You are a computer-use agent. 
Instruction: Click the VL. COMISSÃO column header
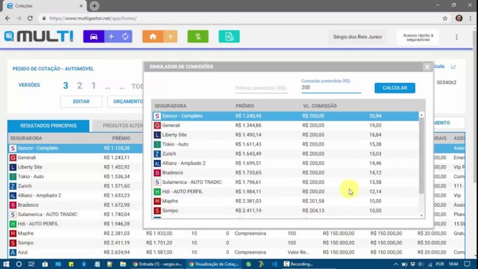coord(319,106)
